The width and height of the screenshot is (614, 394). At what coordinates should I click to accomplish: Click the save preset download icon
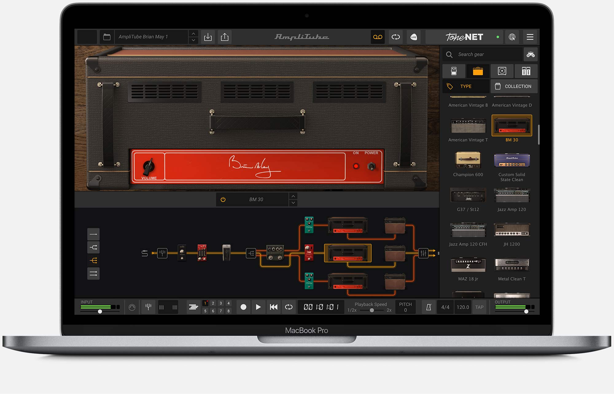[x=208, y=37]
